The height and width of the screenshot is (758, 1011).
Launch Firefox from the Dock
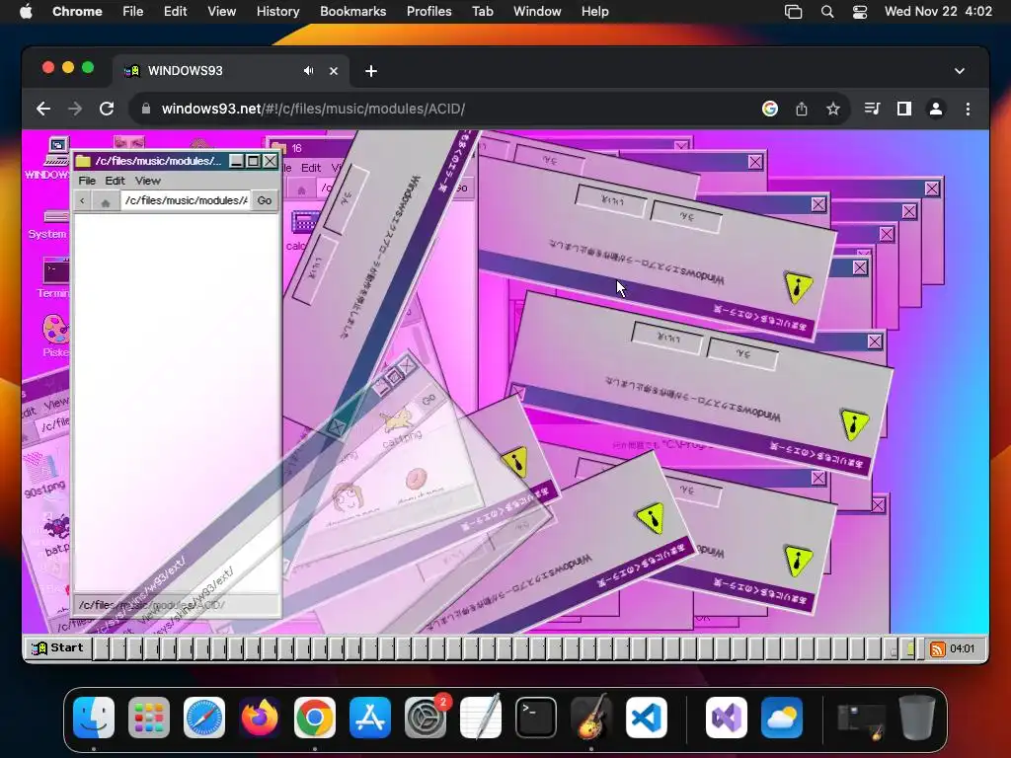pos(260,718)
